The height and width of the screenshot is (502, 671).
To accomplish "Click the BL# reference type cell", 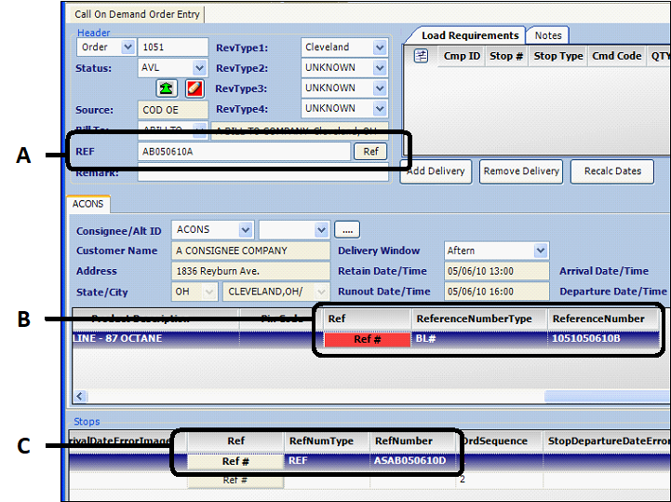I will pos(479,339).
